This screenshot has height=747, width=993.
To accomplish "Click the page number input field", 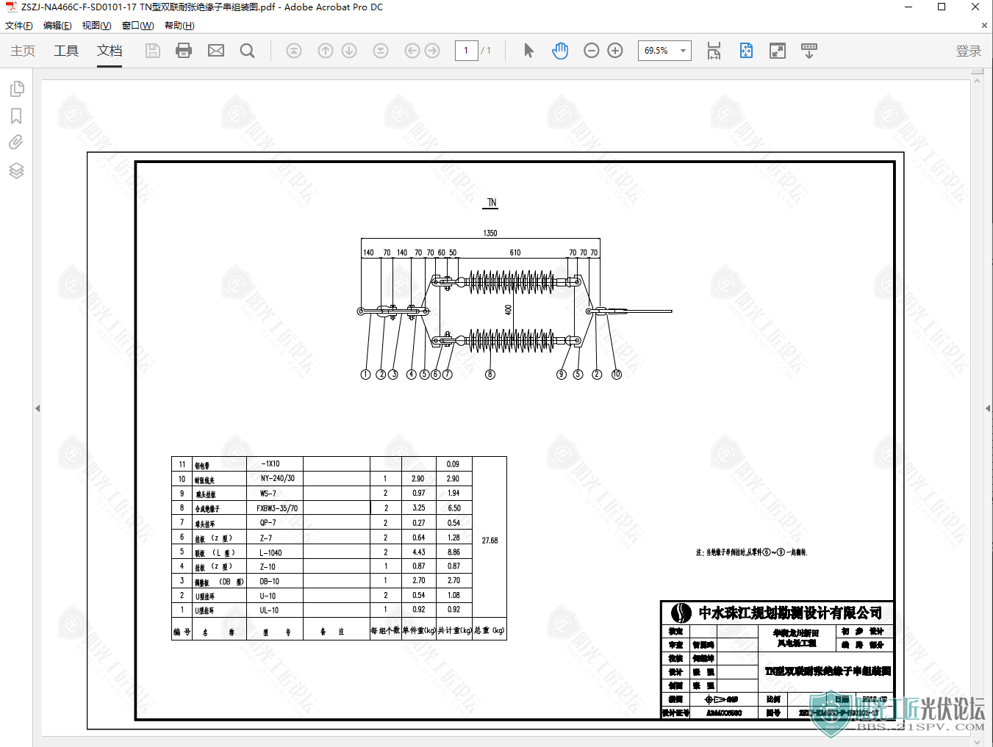I will pyautogui.click(x=466, y=51).
